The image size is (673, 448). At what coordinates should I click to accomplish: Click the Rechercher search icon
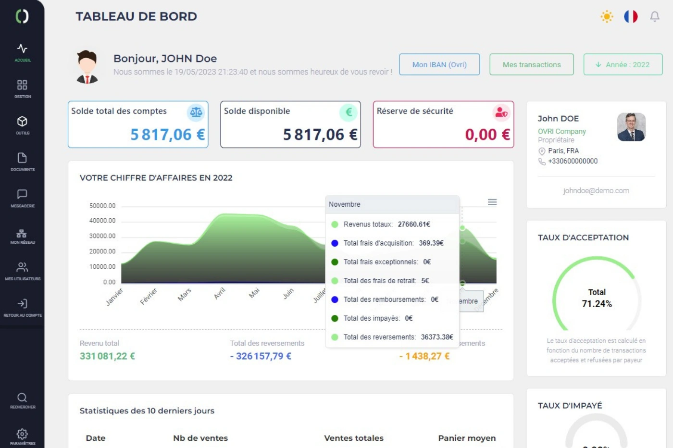22,398
